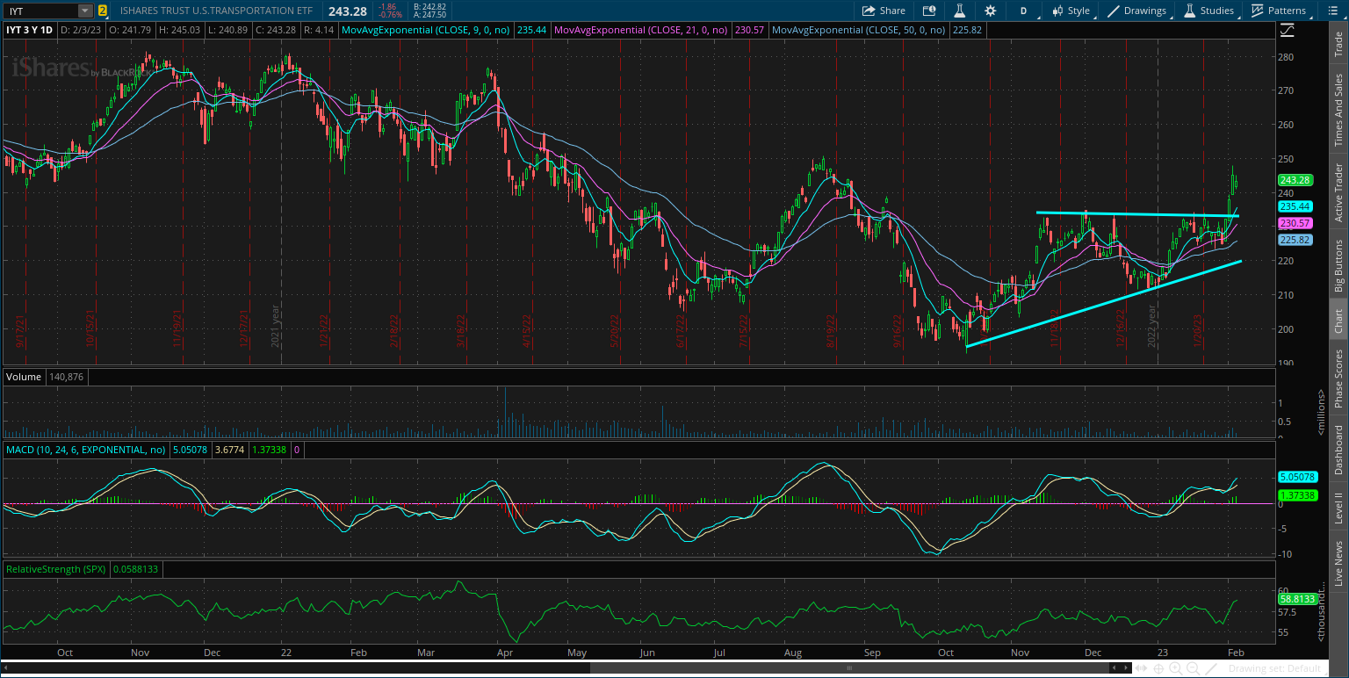Open chart settings gear icon
This screenshot has height=678, width=1349.
point(991,11)
